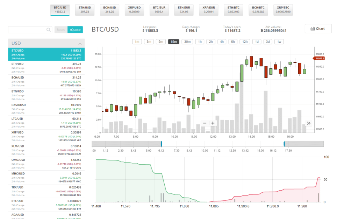Screen dimensions: 358x219
Task: Select the BCH/USD top ticker tab
Action: 109,10
